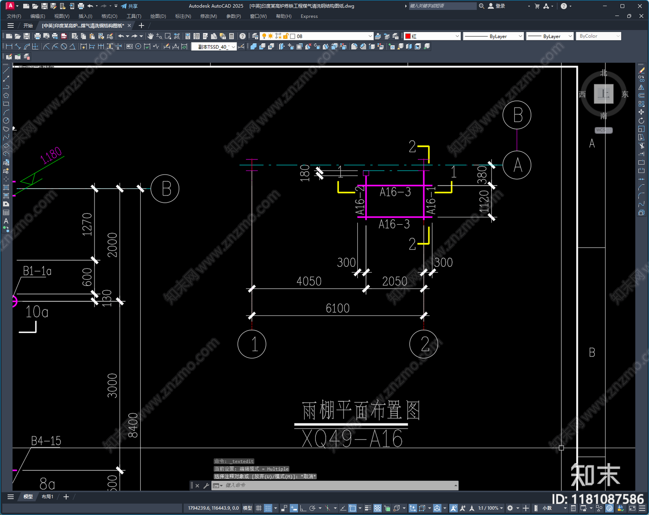Select the Hatch tool in draw toolbar
The width and height of the screenshot is (649, 515).
pyautogui.click(x=6, y=187)
